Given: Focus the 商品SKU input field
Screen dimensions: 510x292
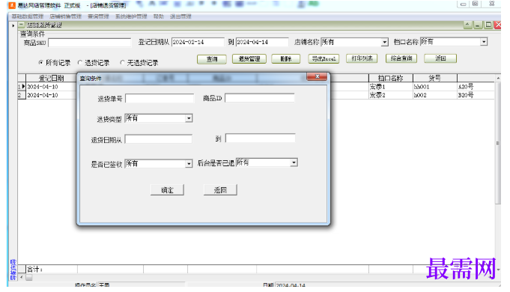Looking at the screenshot, I should (89, 42).
